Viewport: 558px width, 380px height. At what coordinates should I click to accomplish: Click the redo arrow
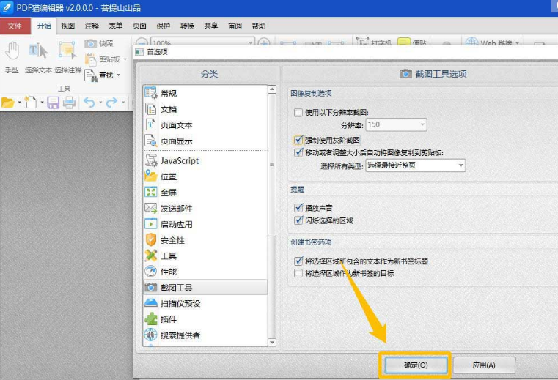[x=111, y=103]
